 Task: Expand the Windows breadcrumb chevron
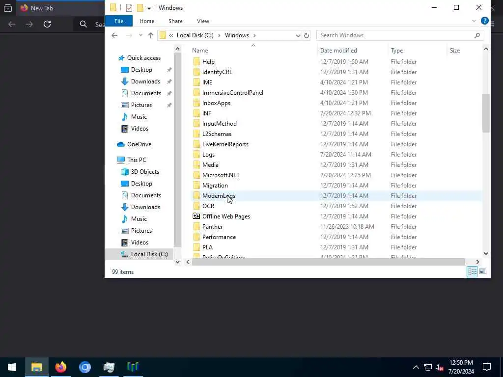pos(255,35)
